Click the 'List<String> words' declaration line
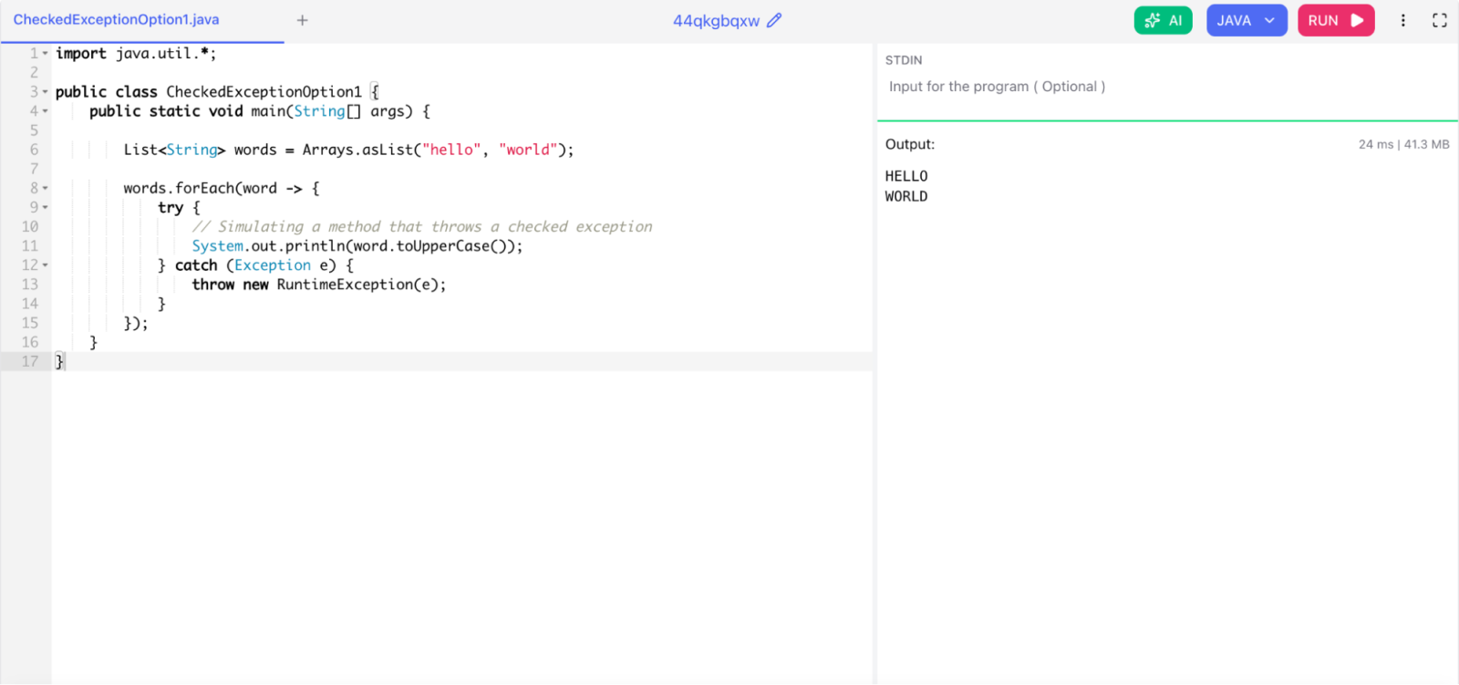 tap(348, 150)
